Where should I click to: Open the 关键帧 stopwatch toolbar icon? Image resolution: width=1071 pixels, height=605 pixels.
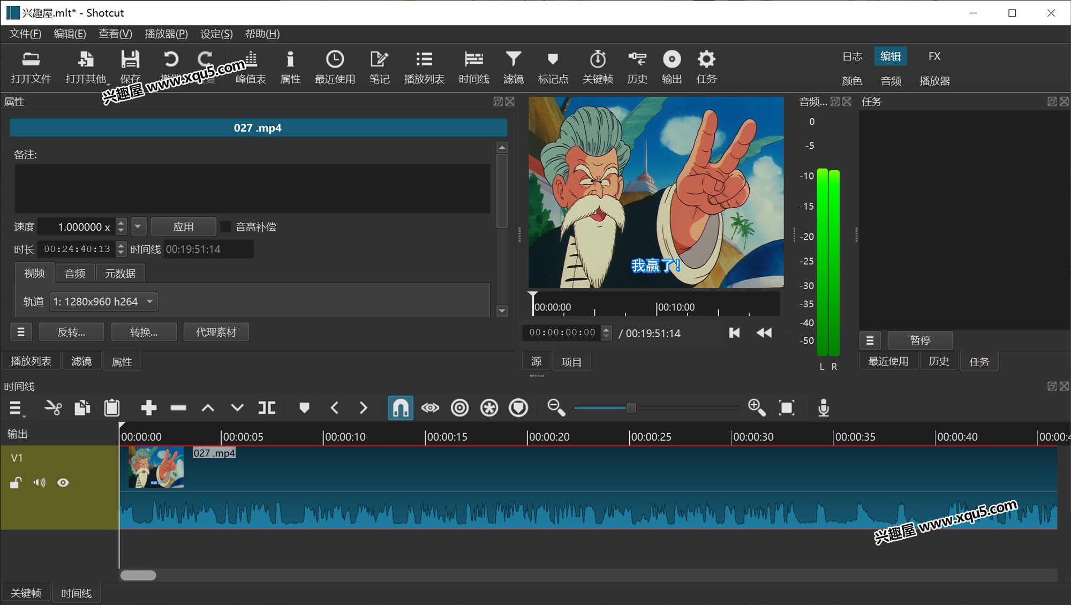coord(598,67)
